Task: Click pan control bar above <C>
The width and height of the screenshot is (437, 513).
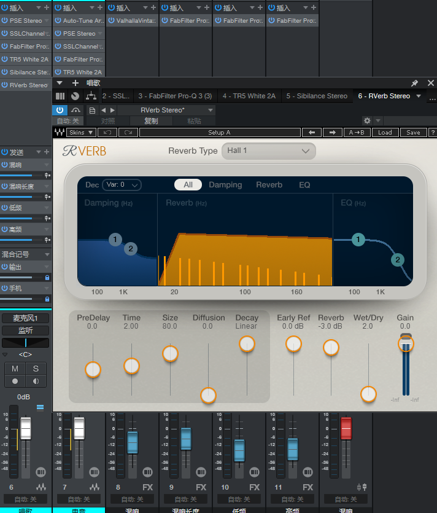Action: pos(26,343)
